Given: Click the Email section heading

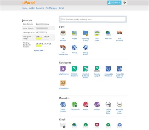Looking at the screenshot, I should 62,120.
